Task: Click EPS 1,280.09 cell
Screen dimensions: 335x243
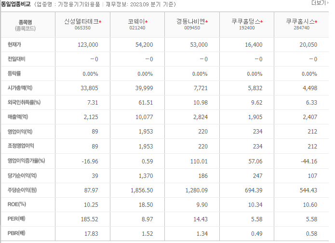Action: point(197,190)
